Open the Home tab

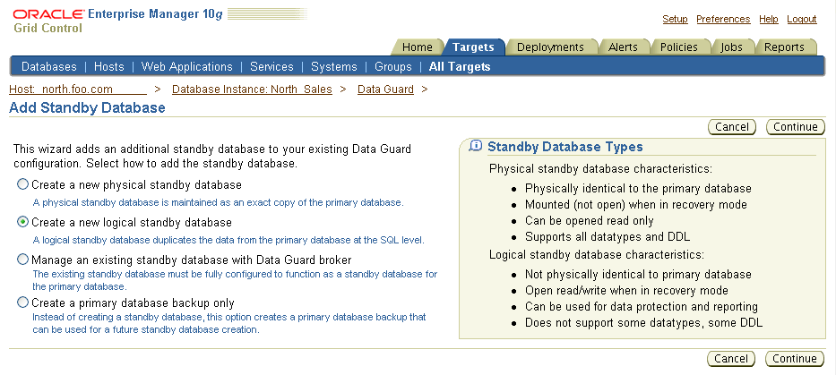[417, 47]
